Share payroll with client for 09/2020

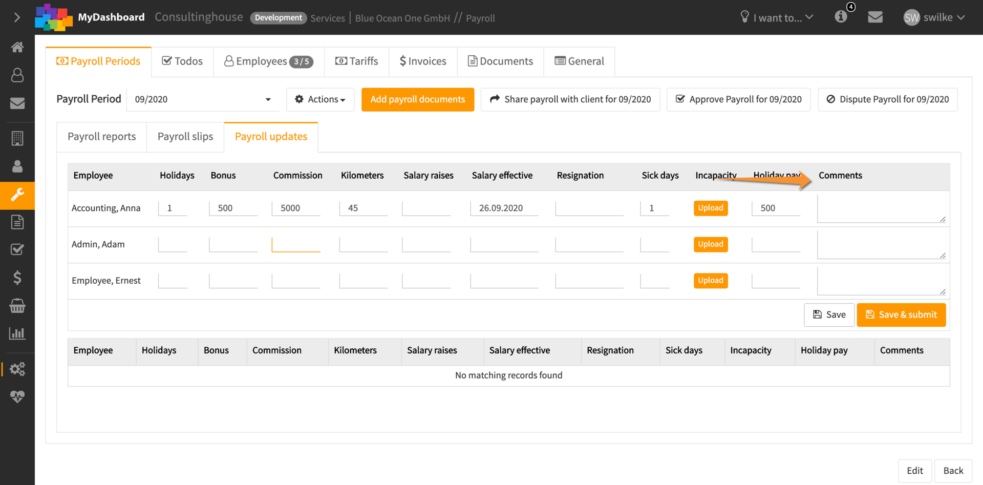570,99
